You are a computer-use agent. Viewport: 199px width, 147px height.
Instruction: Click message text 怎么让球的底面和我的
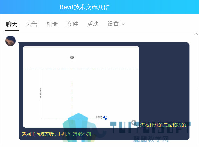click(x=163, y=125)
